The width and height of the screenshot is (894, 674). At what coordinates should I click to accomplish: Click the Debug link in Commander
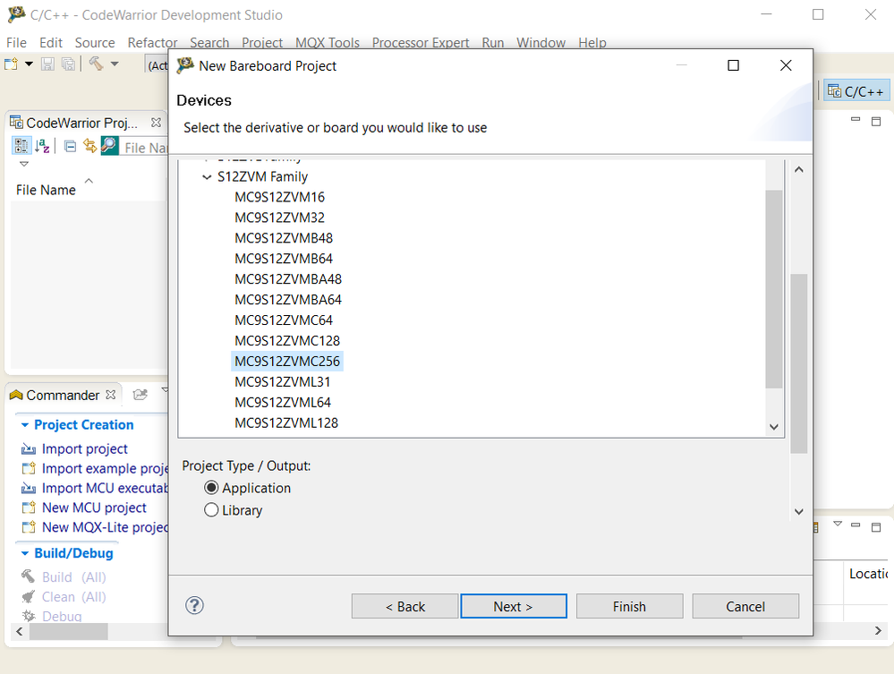(62, 617)
